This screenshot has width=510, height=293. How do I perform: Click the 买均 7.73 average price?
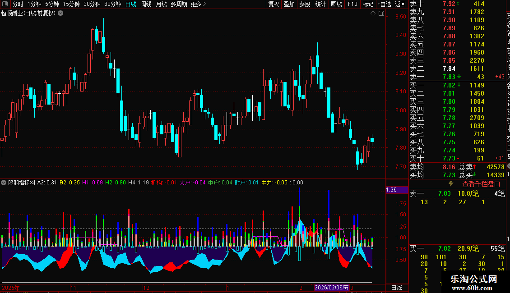coord(432,175)
